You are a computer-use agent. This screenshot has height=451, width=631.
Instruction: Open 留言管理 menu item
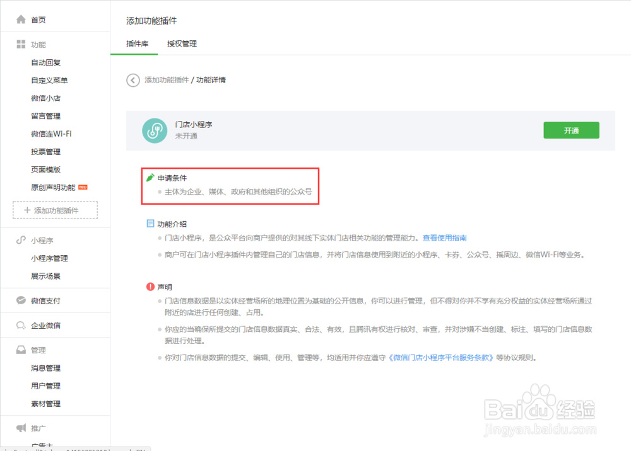pos(46,116)
